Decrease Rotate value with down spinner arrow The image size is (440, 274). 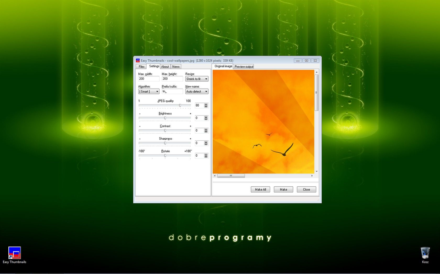click(x=206, y=157)
